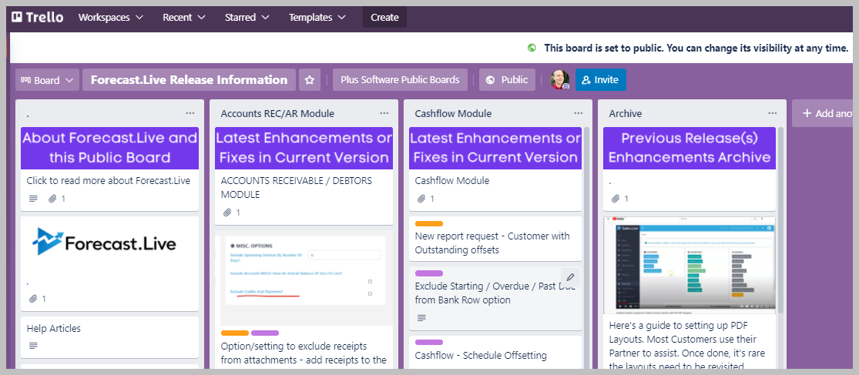Image resolution: width=859 pixels, height=375 pixels.
Task: Click purple label on Exclude Starting card
Action: 429,273
